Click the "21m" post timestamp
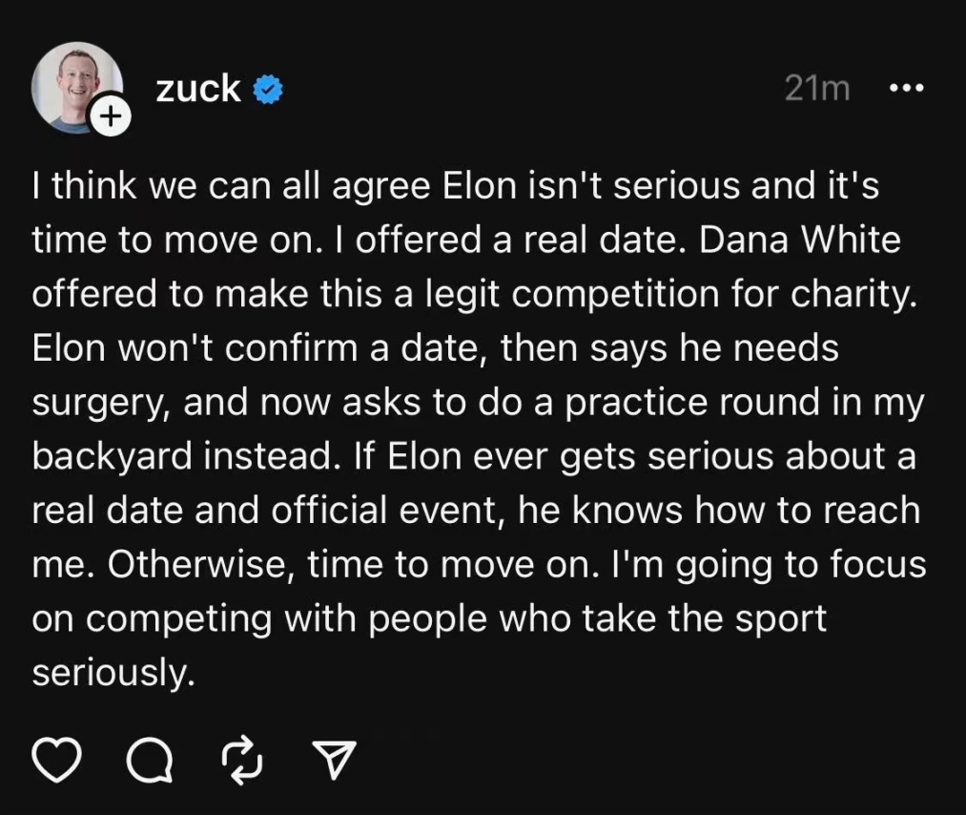The image size is (966, 815). (x=817, y=89)
